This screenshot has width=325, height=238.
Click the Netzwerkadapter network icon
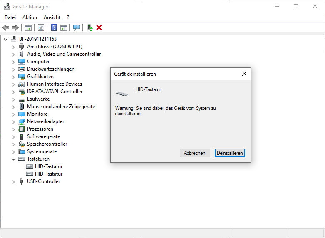[x=22, y=121]
